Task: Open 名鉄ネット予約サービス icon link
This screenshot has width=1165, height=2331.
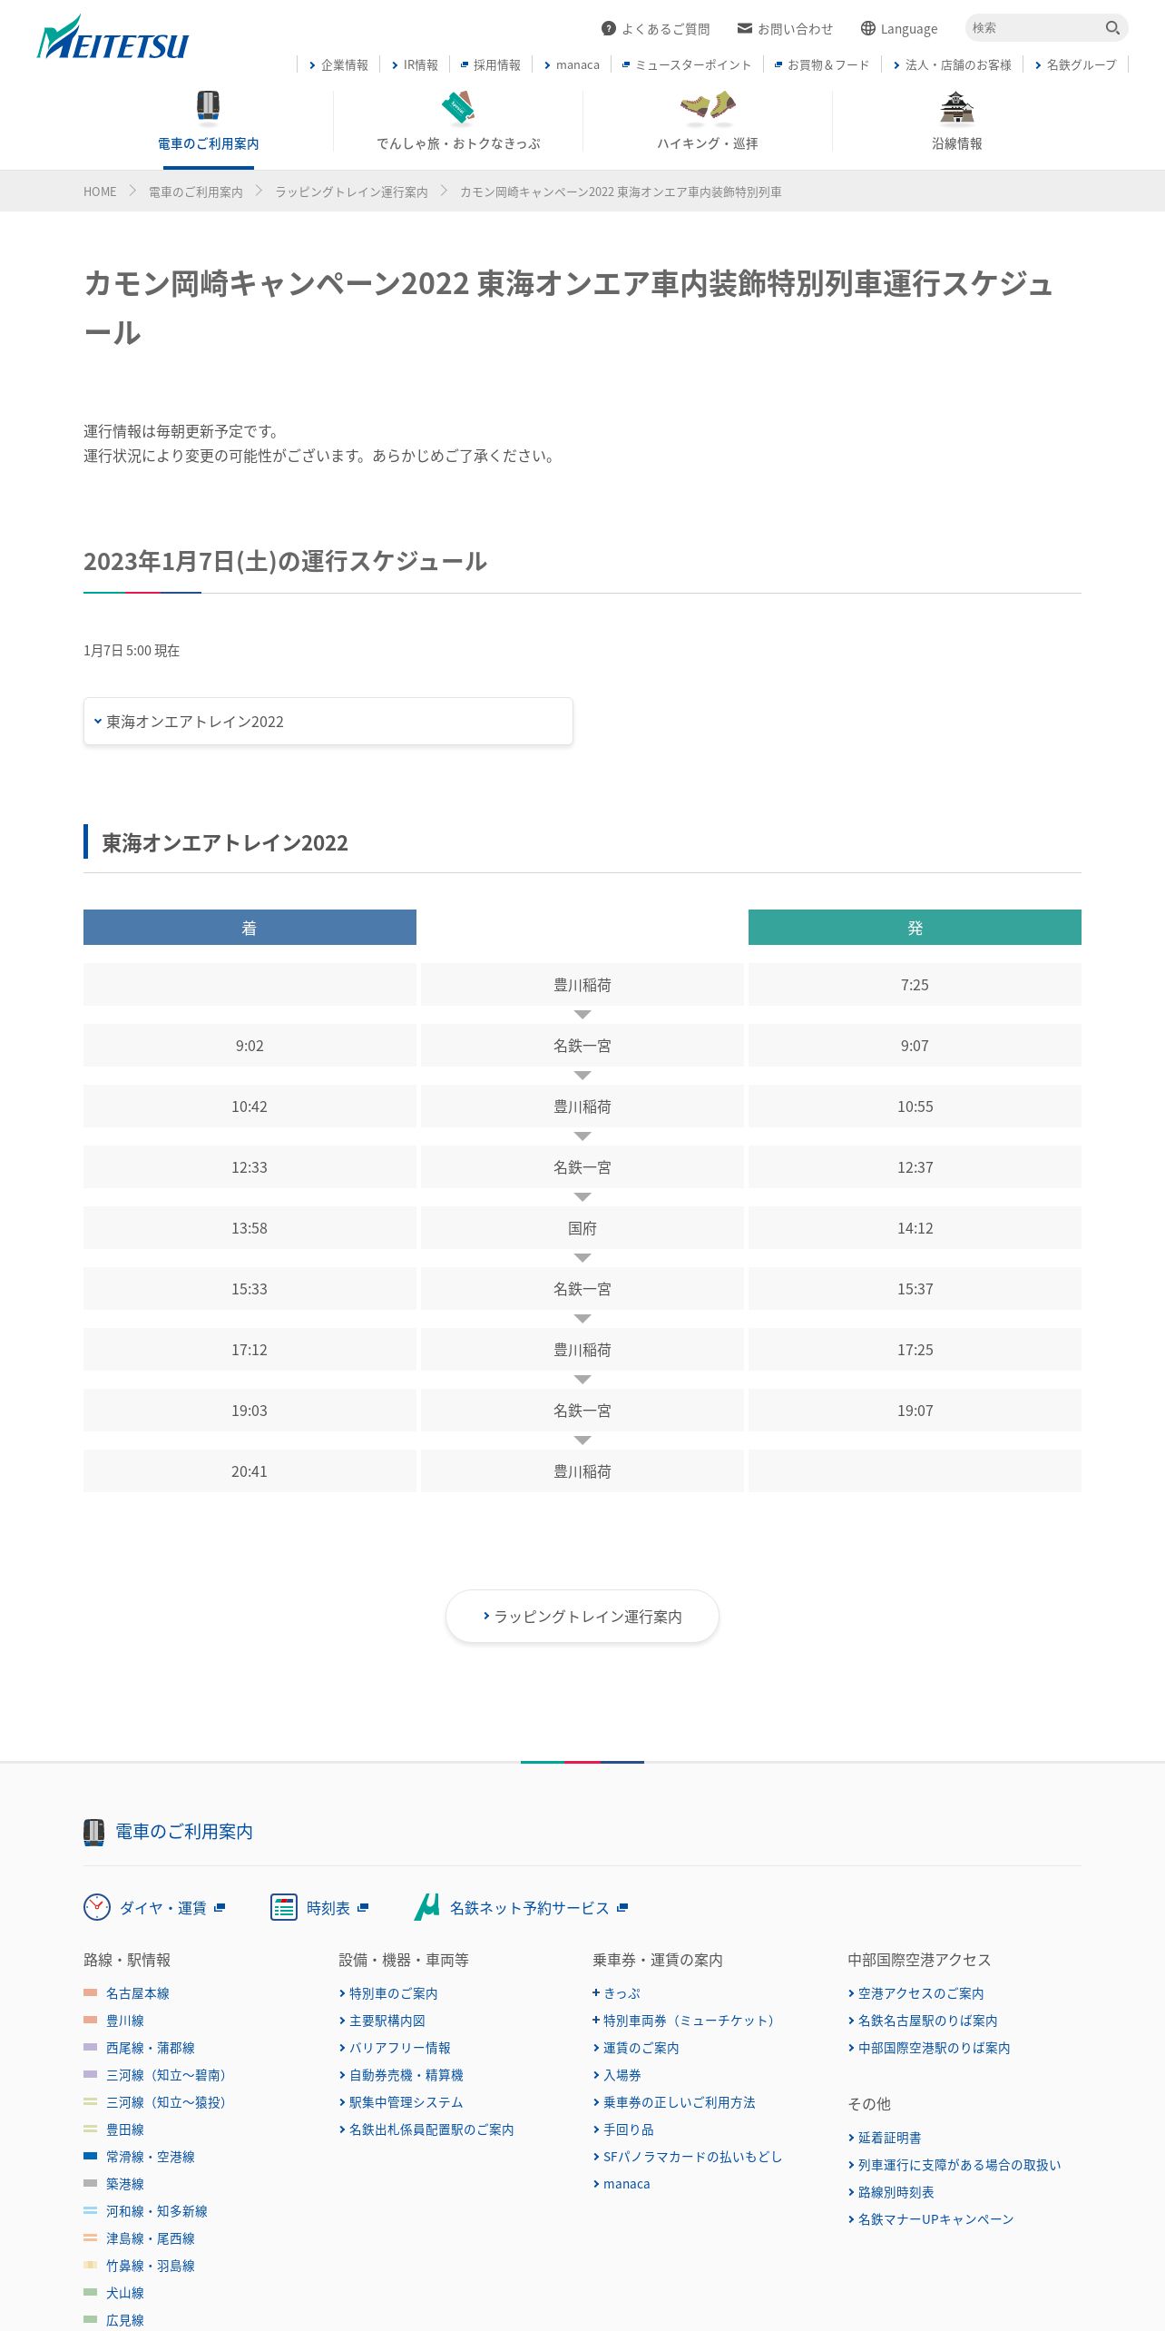Action: [426, 1907]
